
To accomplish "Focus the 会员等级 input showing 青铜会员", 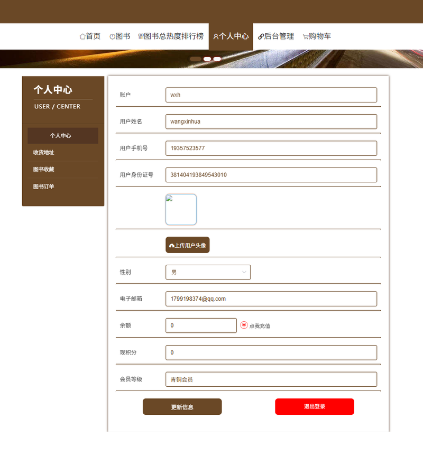I will point(271,379).
